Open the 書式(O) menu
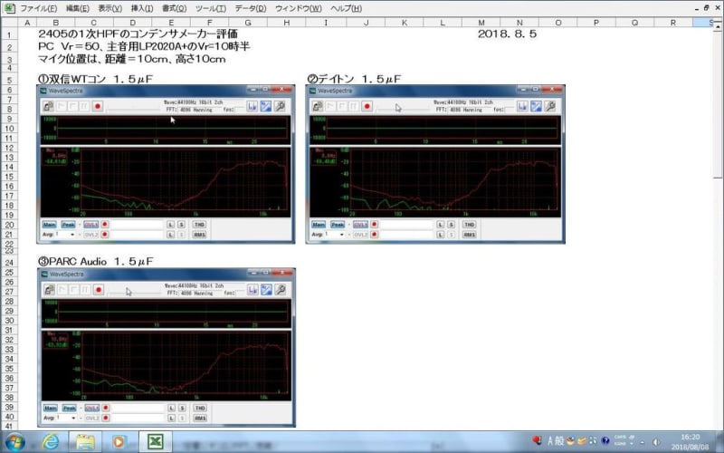This screenshot has height=453, width=724. tap(174, 8)
